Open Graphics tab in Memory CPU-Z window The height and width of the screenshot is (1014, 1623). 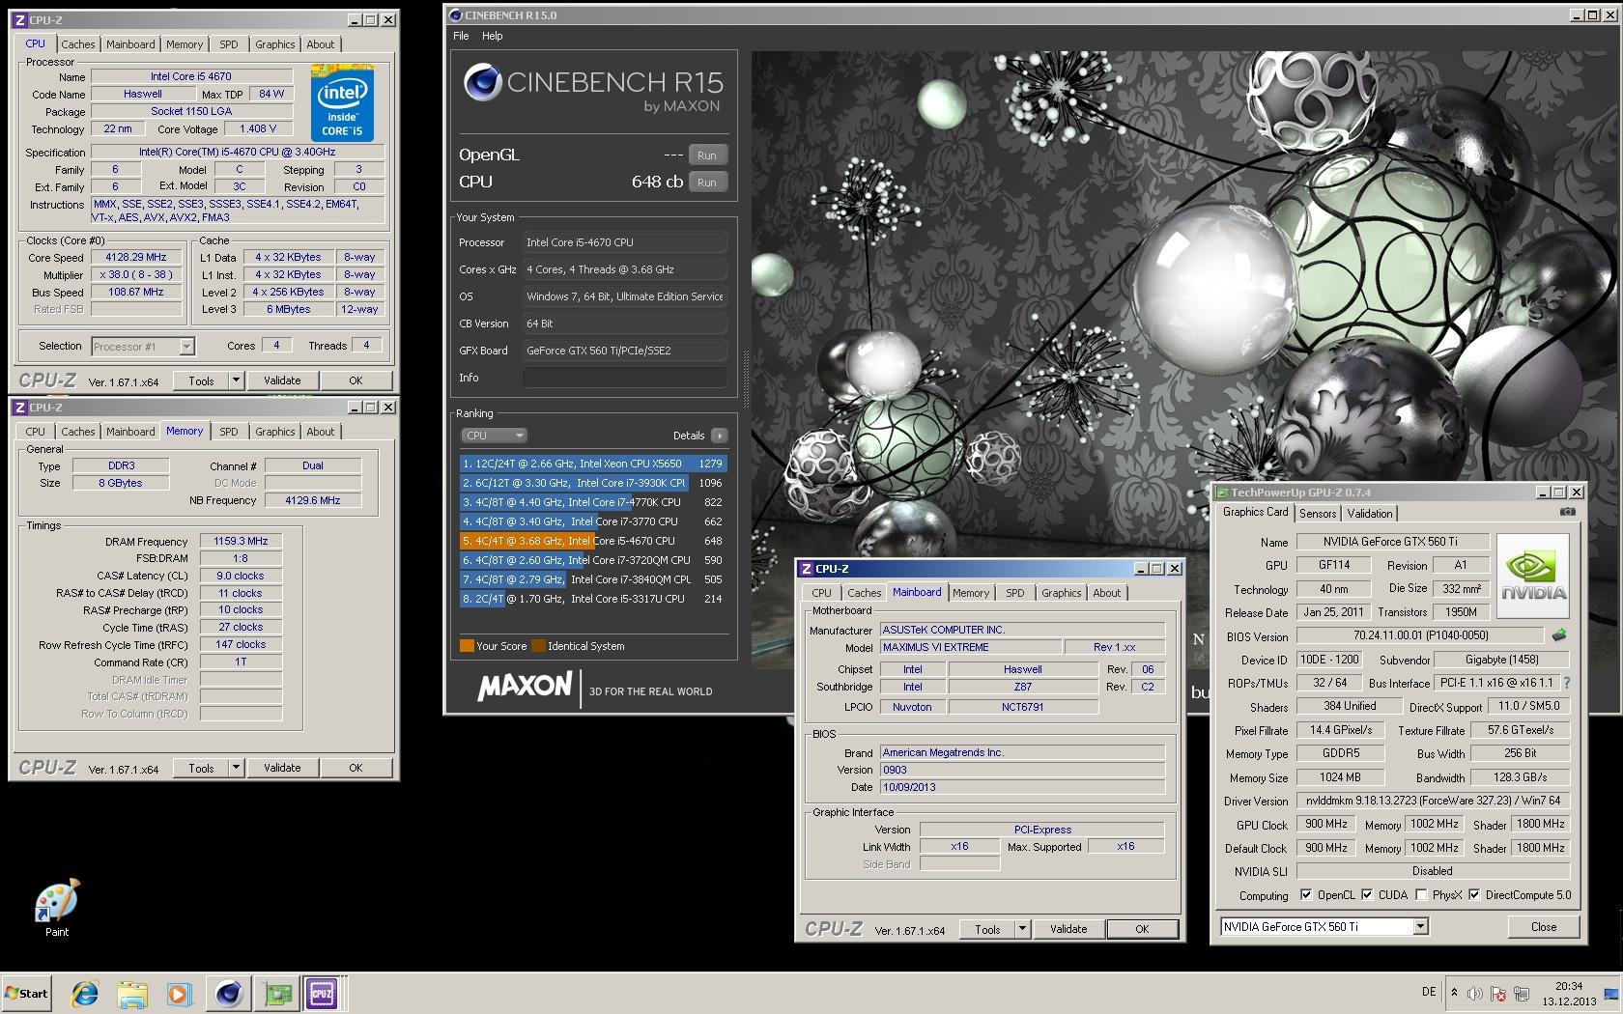click(275, 432)
